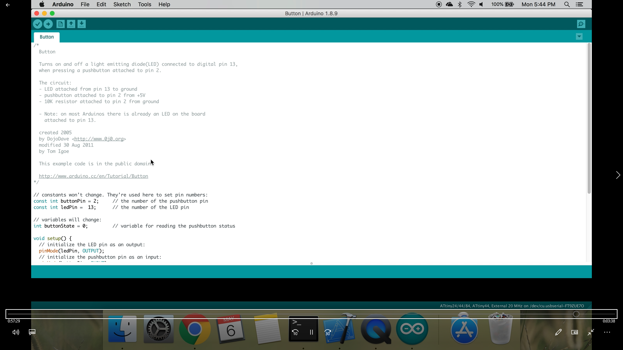Create a new sketch using the New icon

click(60, 24)
